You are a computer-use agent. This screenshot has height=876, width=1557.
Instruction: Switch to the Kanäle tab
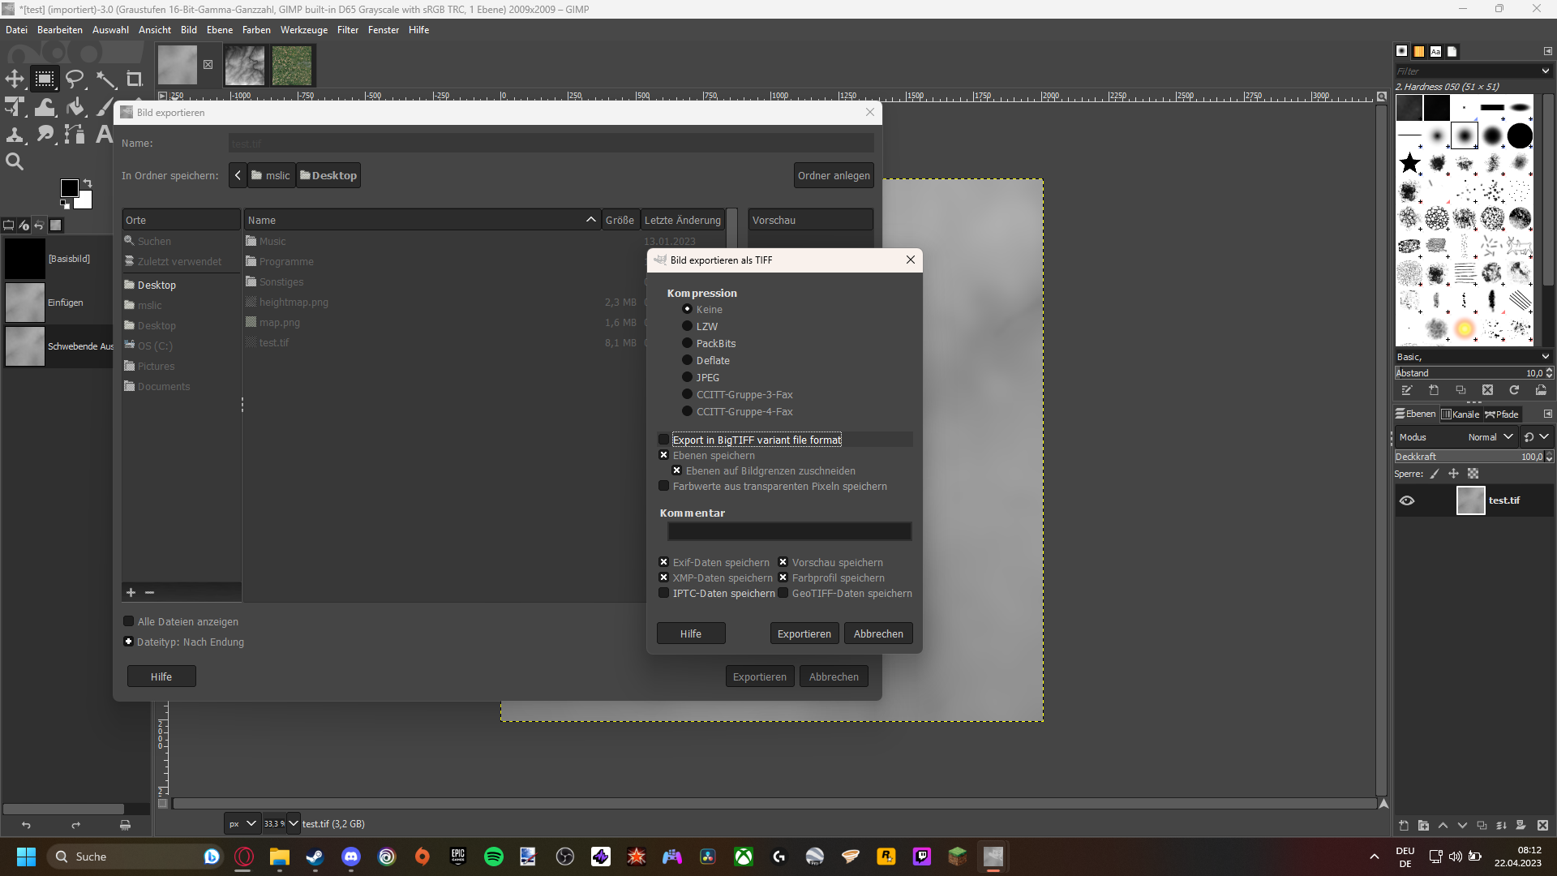point(1460,414)
